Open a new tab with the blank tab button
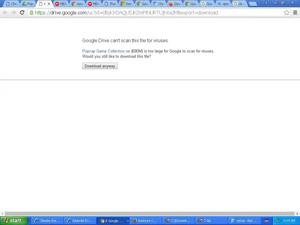Viewport: 300px width, 225px height. coord(253,4)
